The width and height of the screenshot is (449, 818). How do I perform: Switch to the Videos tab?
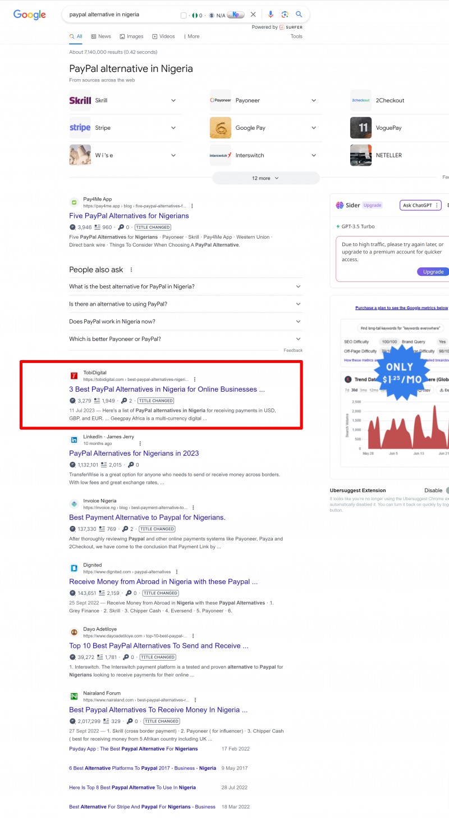pyautogui.click(x=163, y=37)
